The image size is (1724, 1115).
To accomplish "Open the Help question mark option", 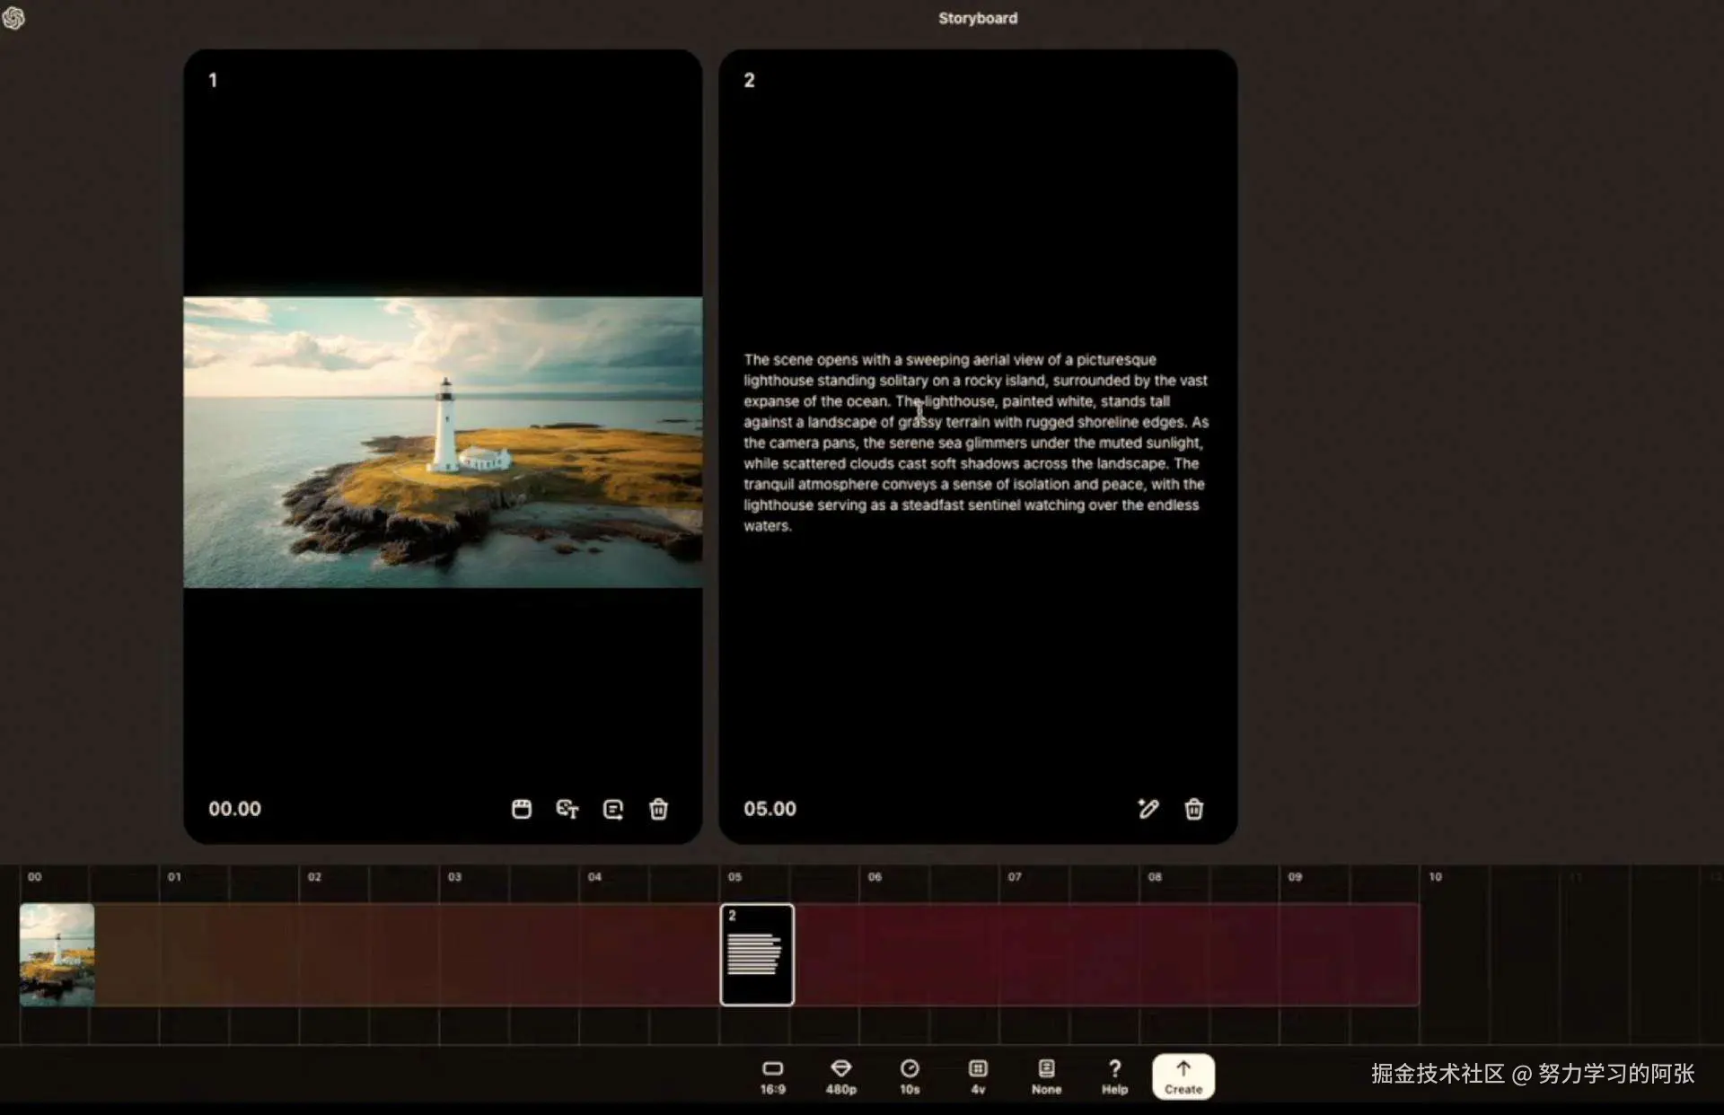I will [x=1114, y=1075].
